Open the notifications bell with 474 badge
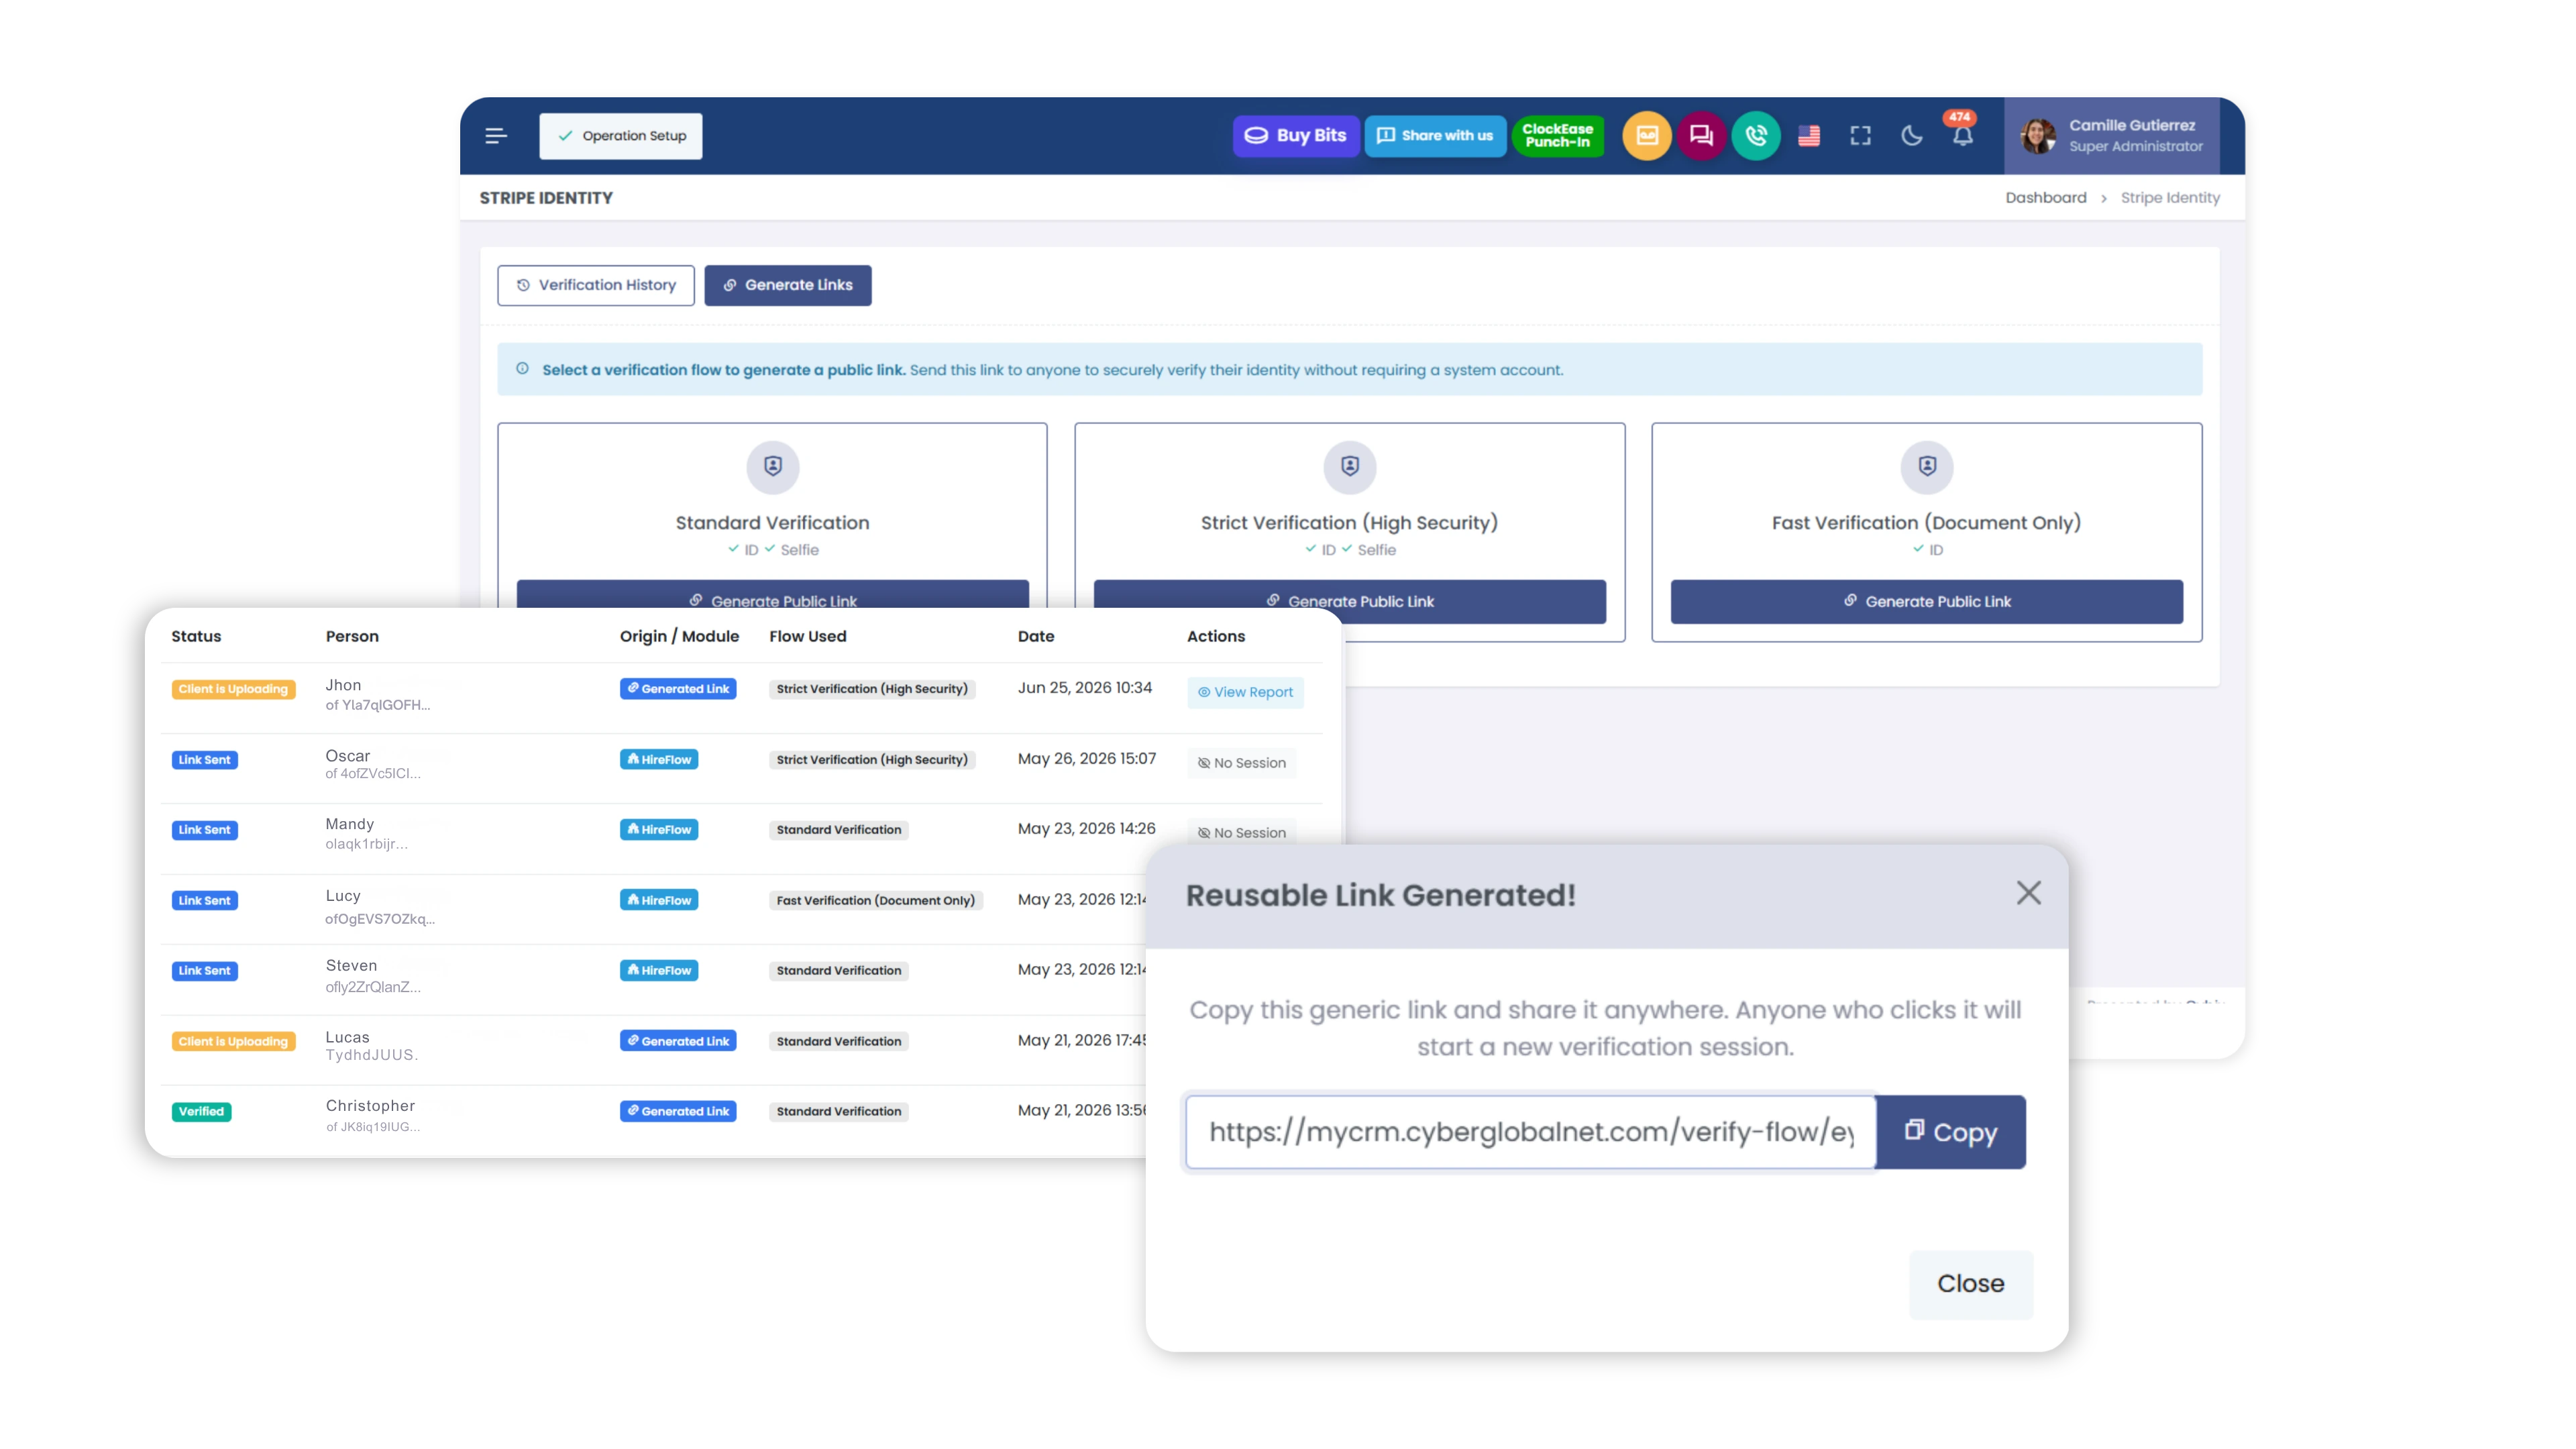Image resolution: width=2576 pixels, height=1449 pixels. (x=1962, y=134)
